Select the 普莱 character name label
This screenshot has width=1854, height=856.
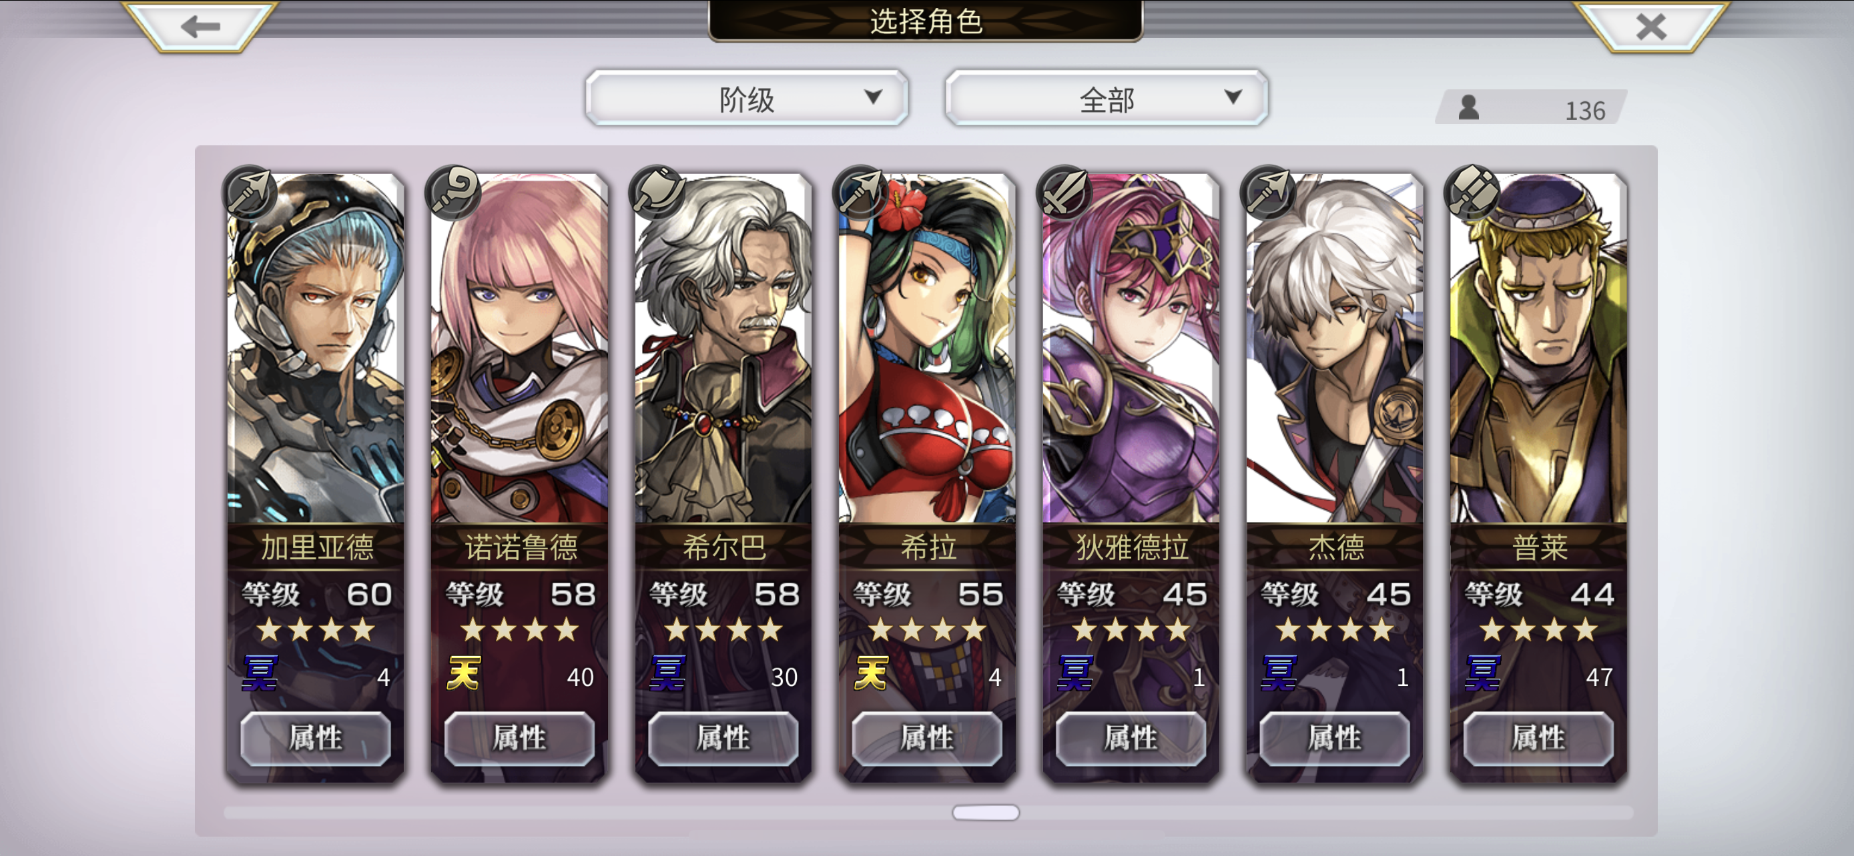point(1540,548)
